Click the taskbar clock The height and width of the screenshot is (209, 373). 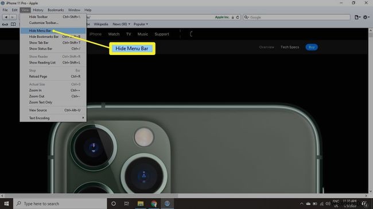(349, 203)
